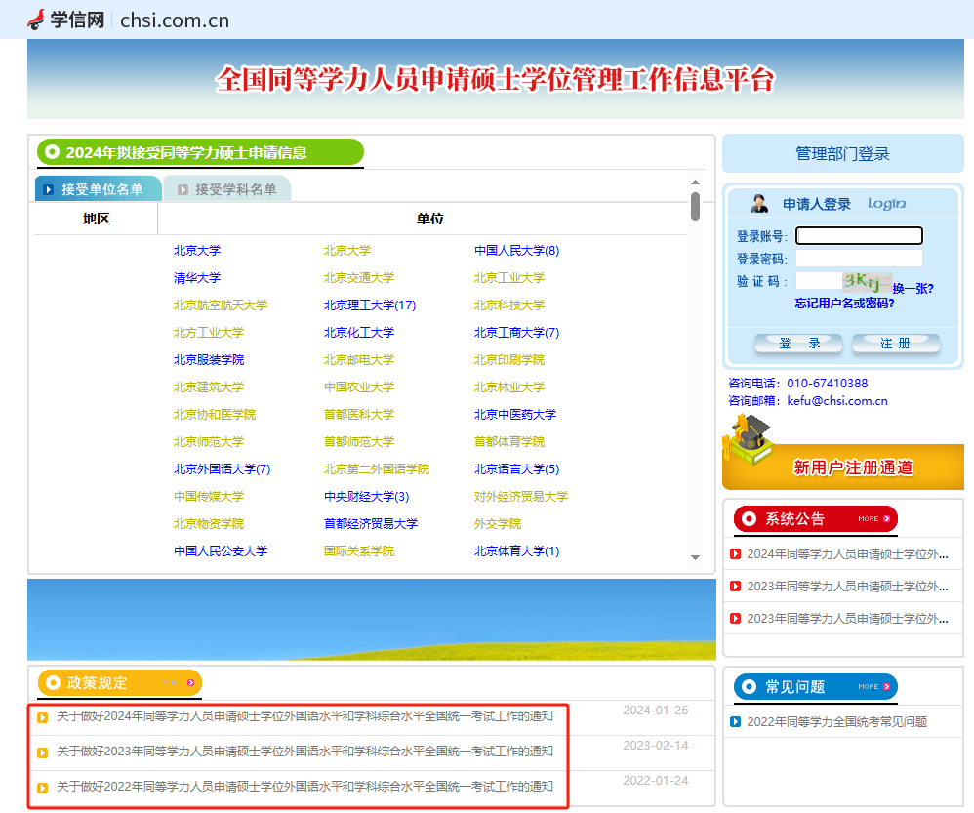974x813 pixels.
Task: Click arrow icon beside the 2022 policy notice
Action: pos(42,788)
